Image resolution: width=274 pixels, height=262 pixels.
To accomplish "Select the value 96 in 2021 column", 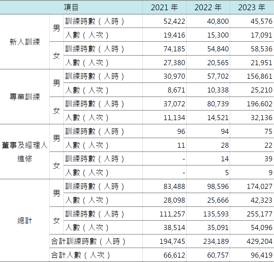I will pyautogui.click(x=181, y=131).
